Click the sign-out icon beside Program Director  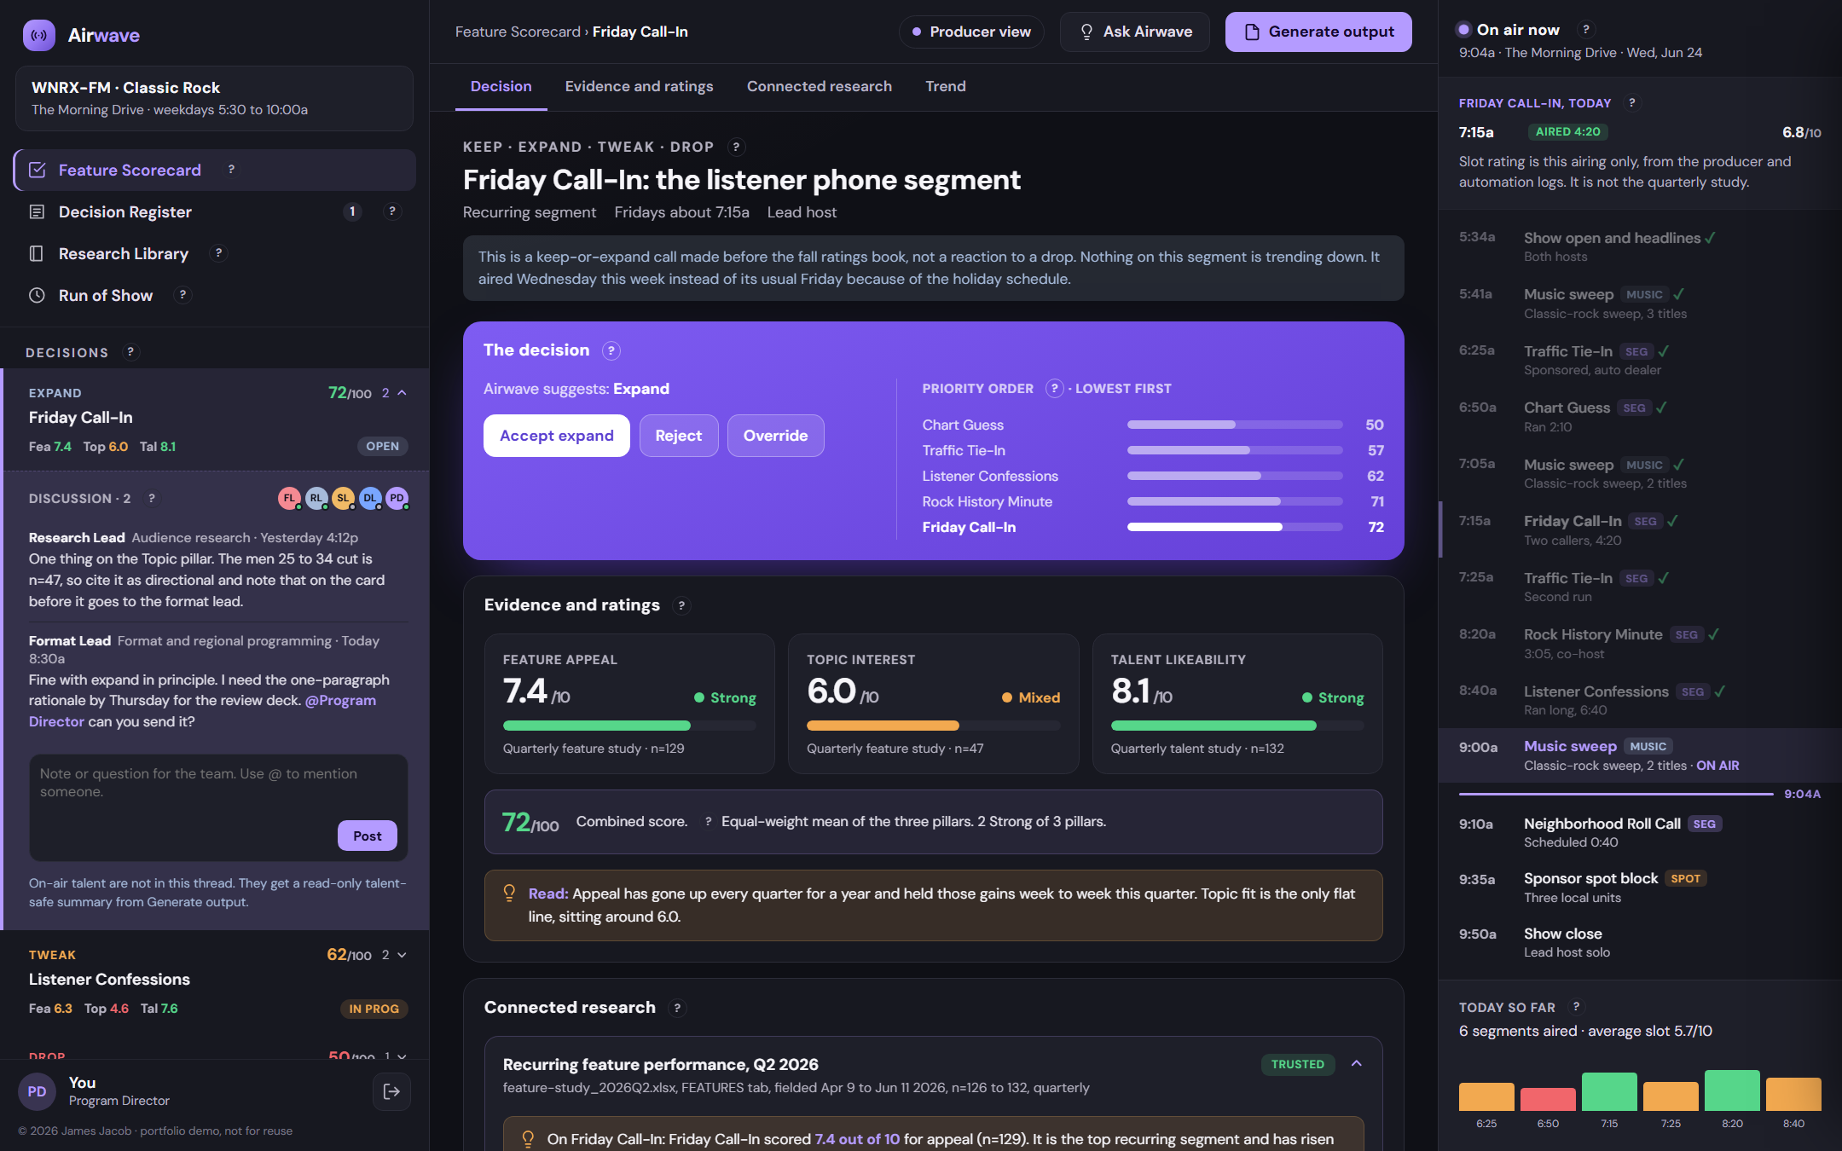coord(391,1091)
